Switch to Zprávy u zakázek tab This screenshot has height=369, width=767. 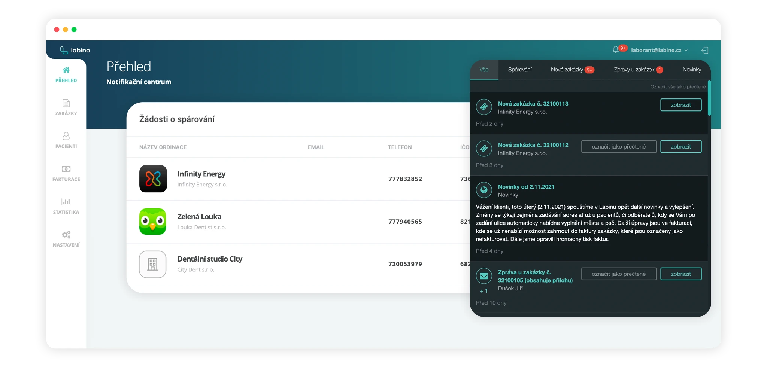(638, 70)
